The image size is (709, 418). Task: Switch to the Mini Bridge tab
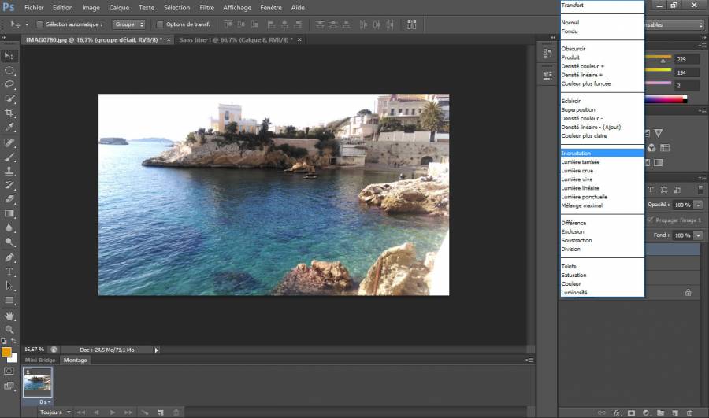(41, 361)
